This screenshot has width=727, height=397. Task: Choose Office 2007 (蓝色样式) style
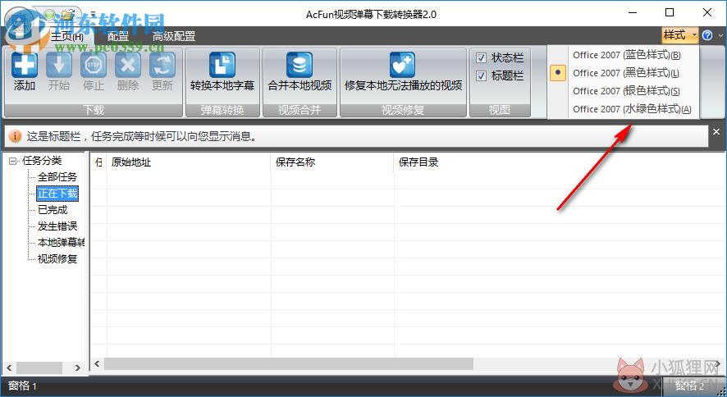click(x=626, y=55)
